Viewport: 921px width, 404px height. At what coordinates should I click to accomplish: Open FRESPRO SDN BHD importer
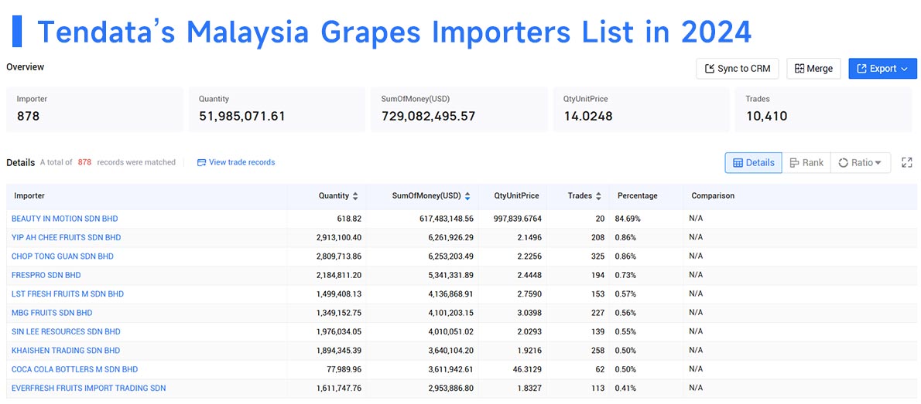click(46, 275)
